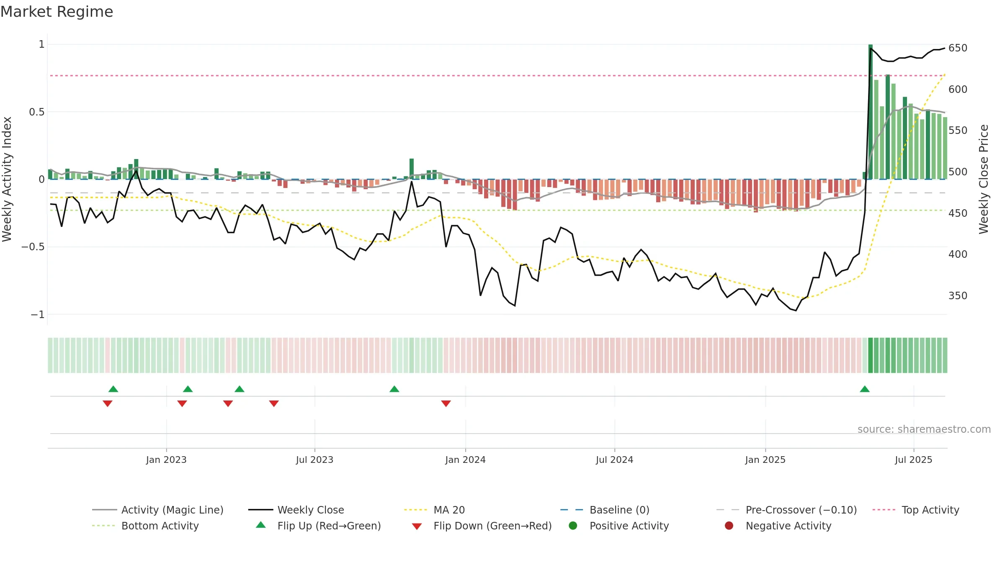1005x565 pixels.
Task: Click the Jan 2023 x-axis label
Action: (x=166, y=460)
